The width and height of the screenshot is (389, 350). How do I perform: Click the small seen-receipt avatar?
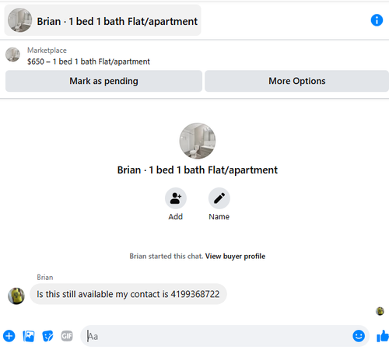(x=380, y=311)
